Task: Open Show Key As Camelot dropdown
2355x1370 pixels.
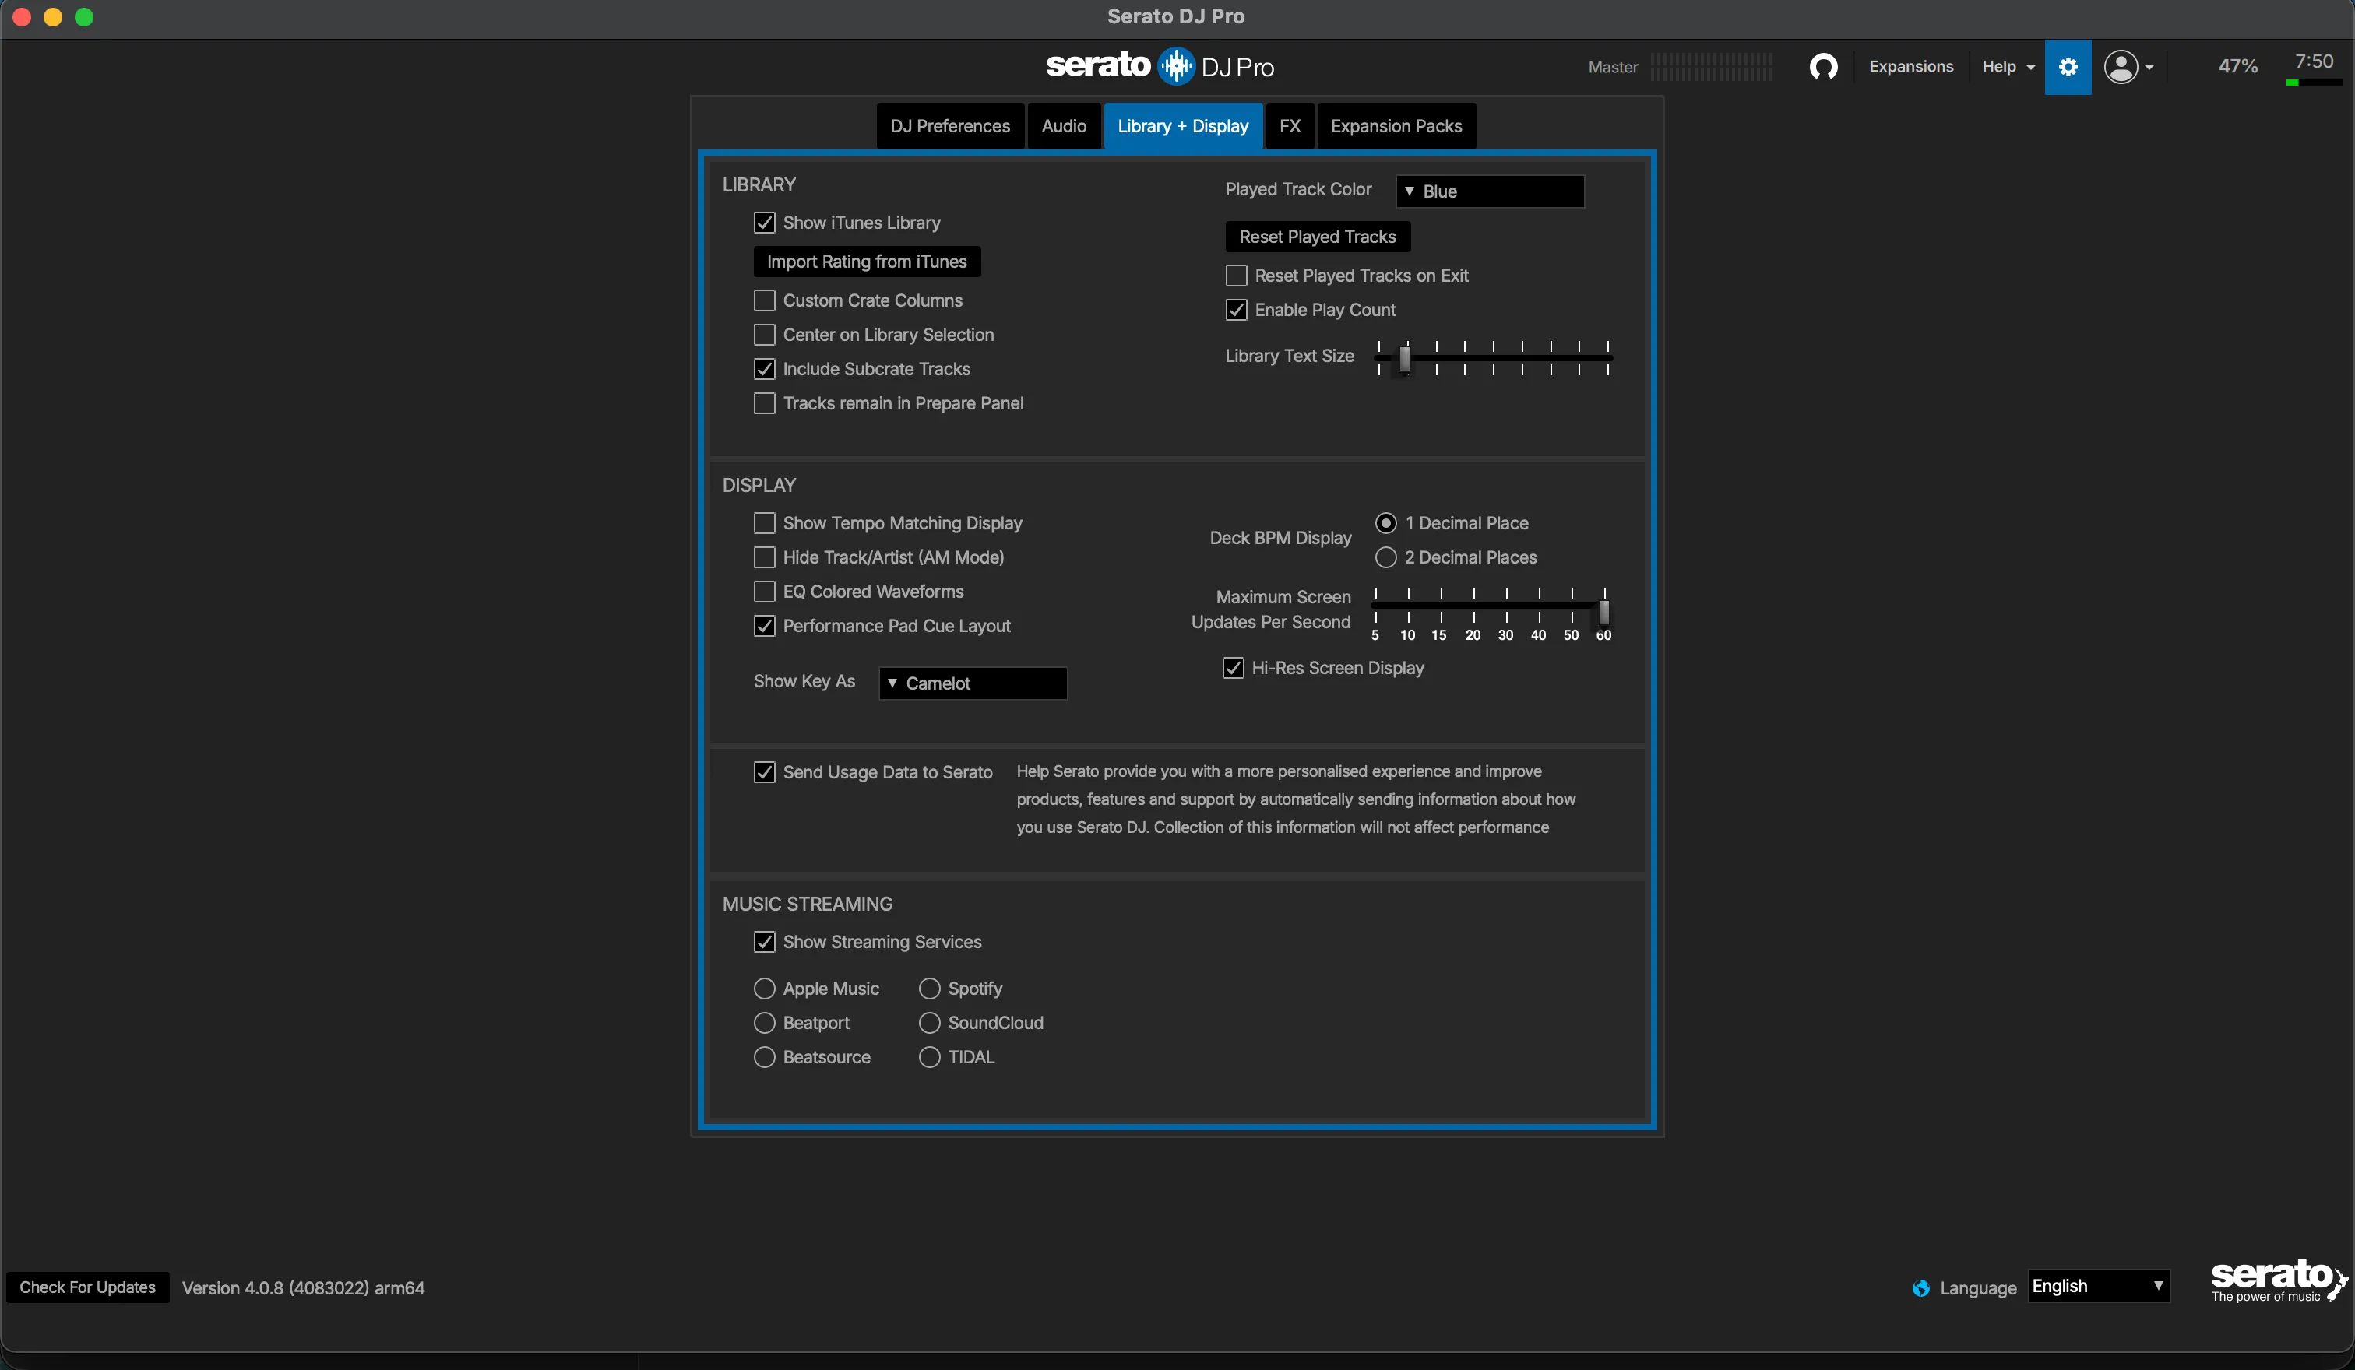Action: coord(973,683)
